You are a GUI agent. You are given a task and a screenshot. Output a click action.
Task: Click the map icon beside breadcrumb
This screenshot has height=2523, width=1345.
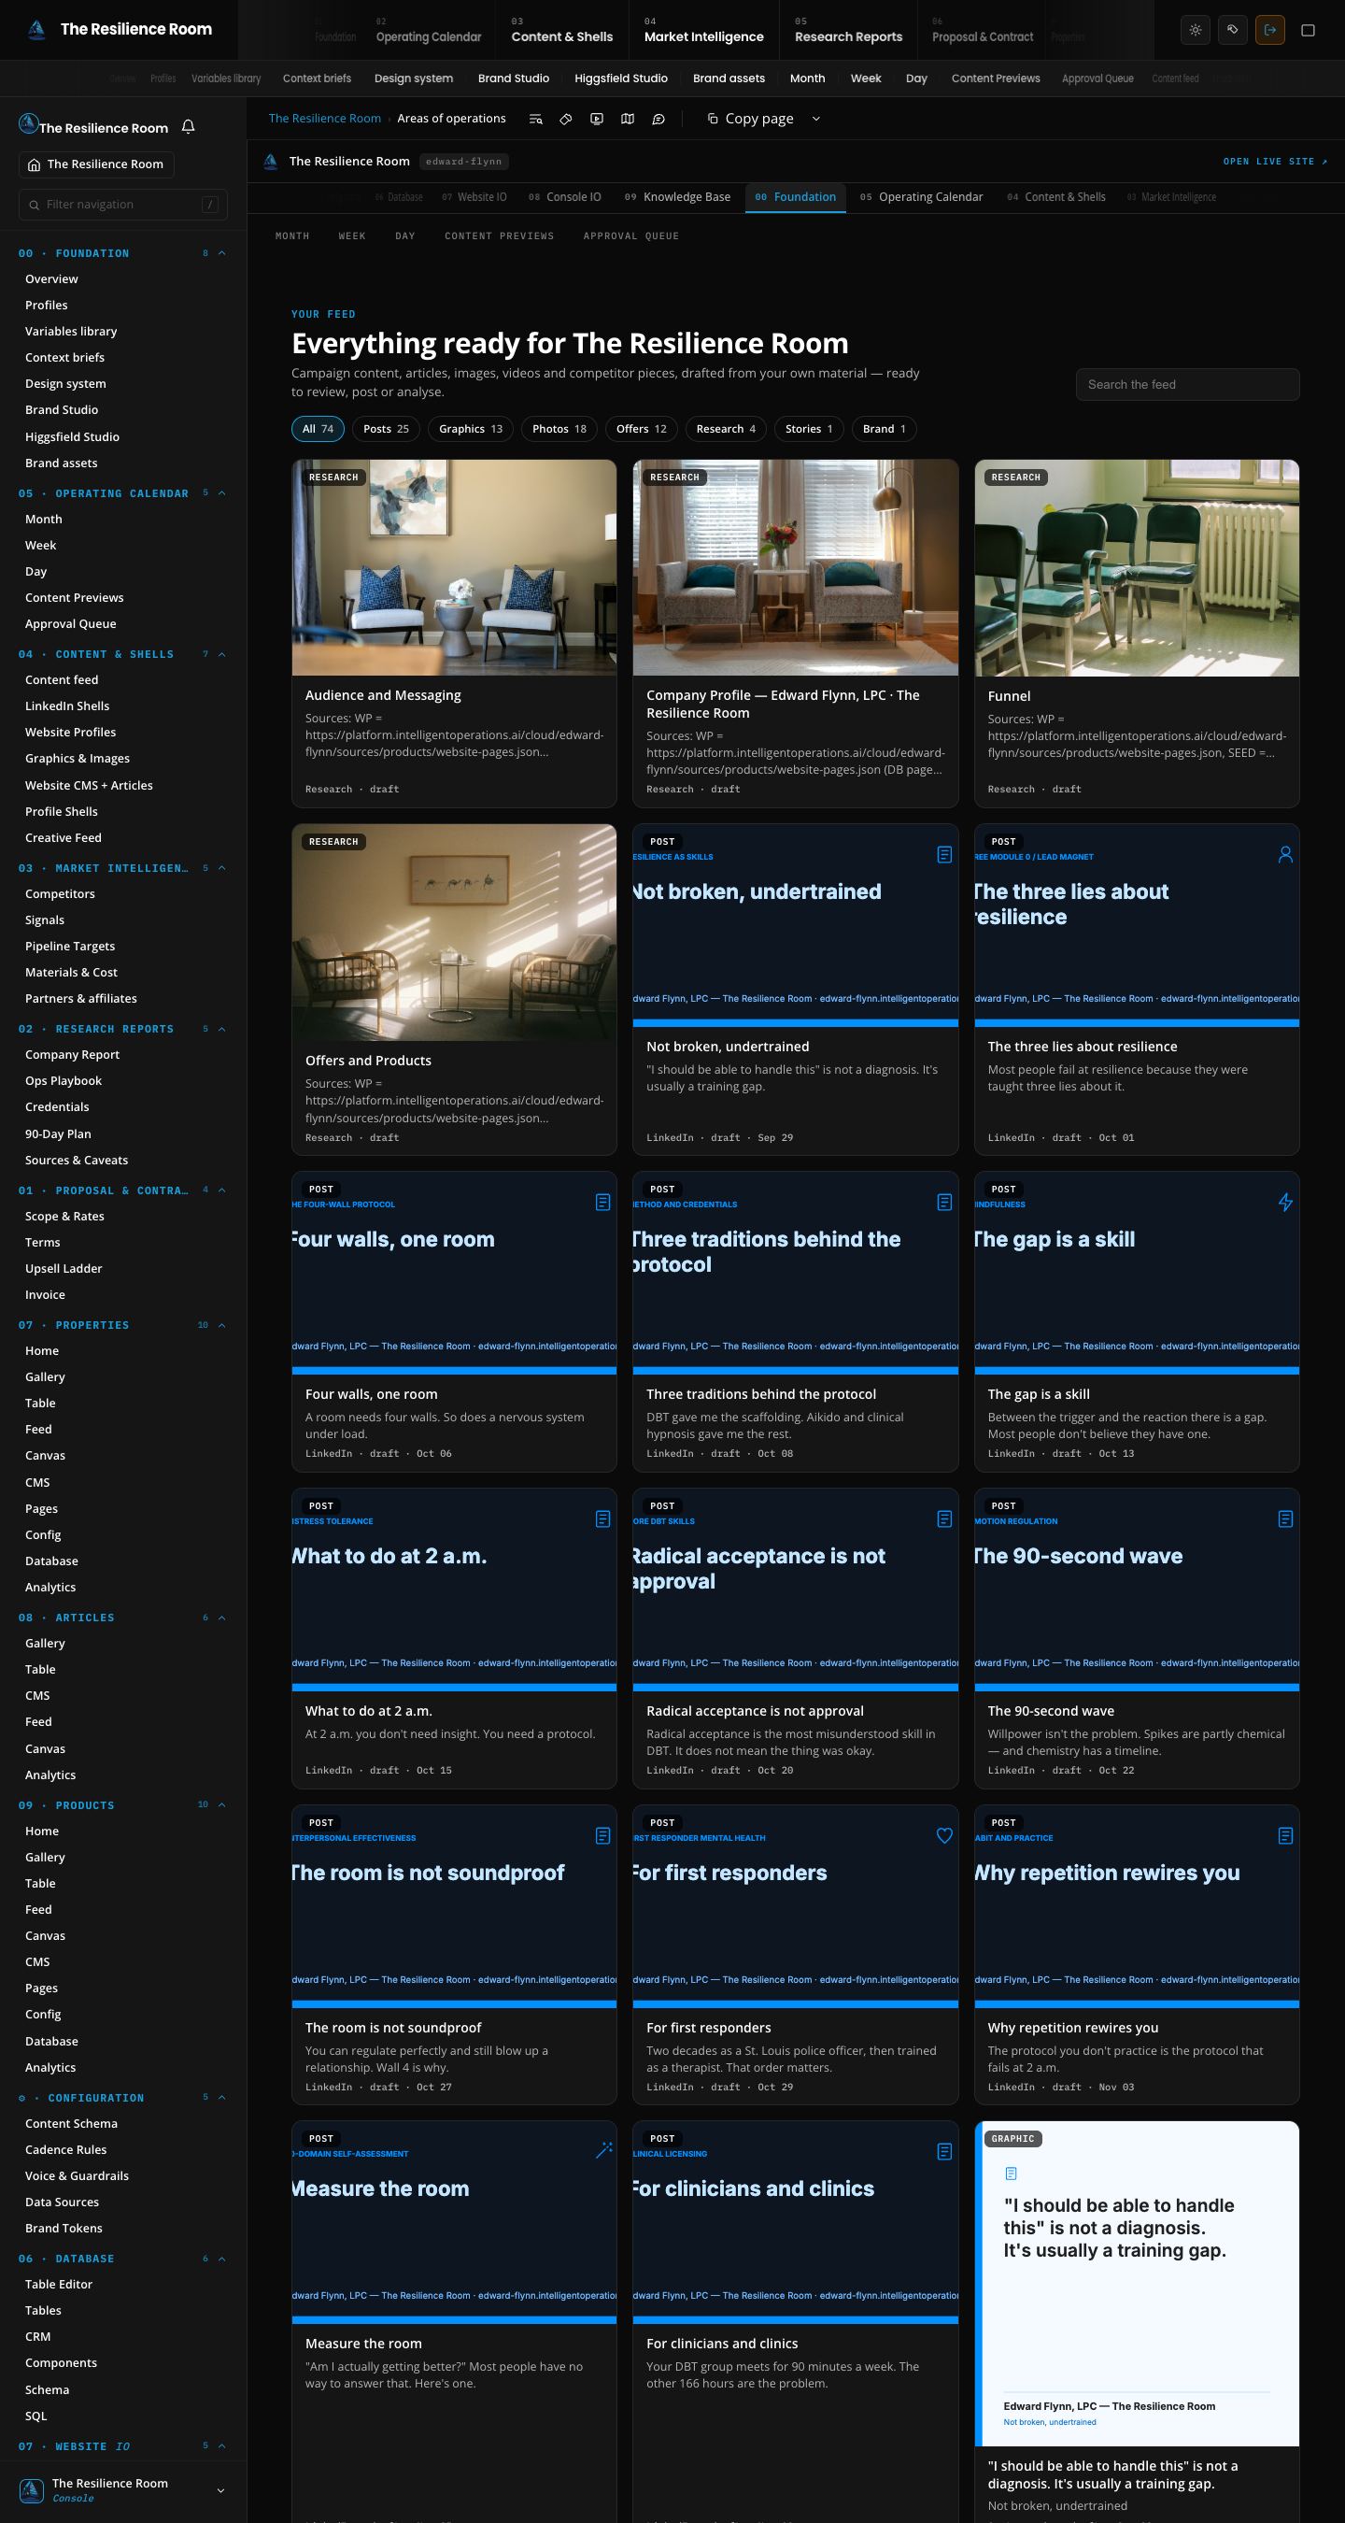[628, 119]
